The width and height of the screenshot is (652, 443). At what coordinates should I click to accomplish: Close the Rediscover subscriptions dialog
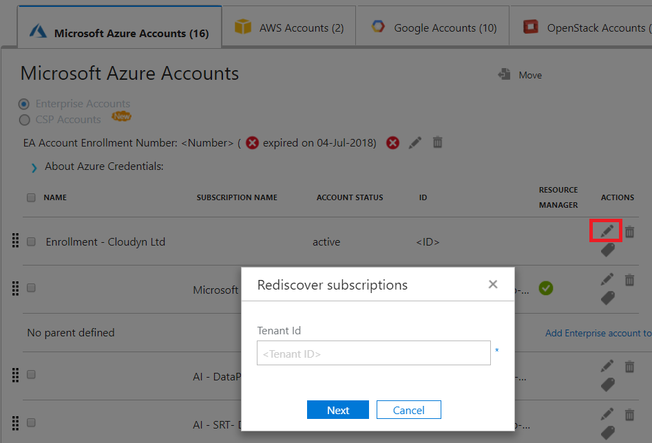(x=493, y=284)
